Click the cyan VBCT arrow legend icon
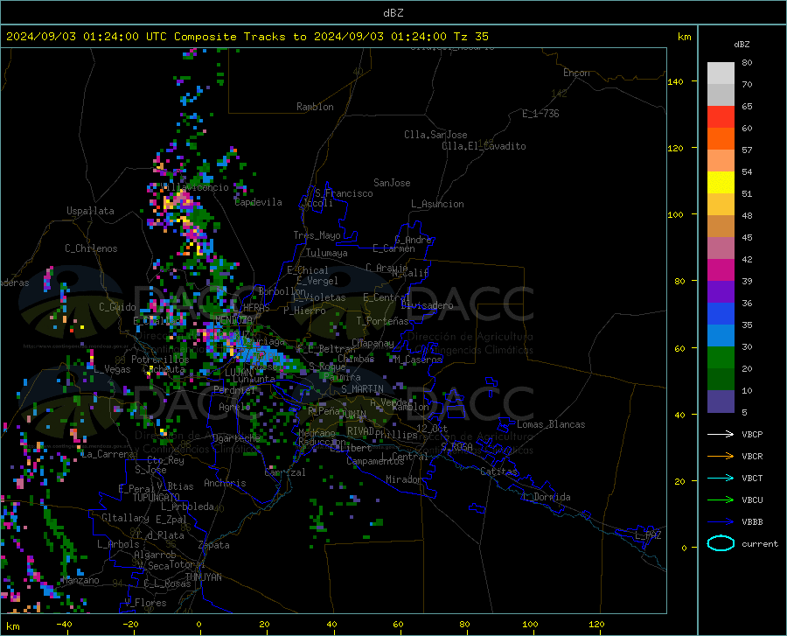Image resolution: width=787 pixels, height=636 pixels. (x=721, y=478)
